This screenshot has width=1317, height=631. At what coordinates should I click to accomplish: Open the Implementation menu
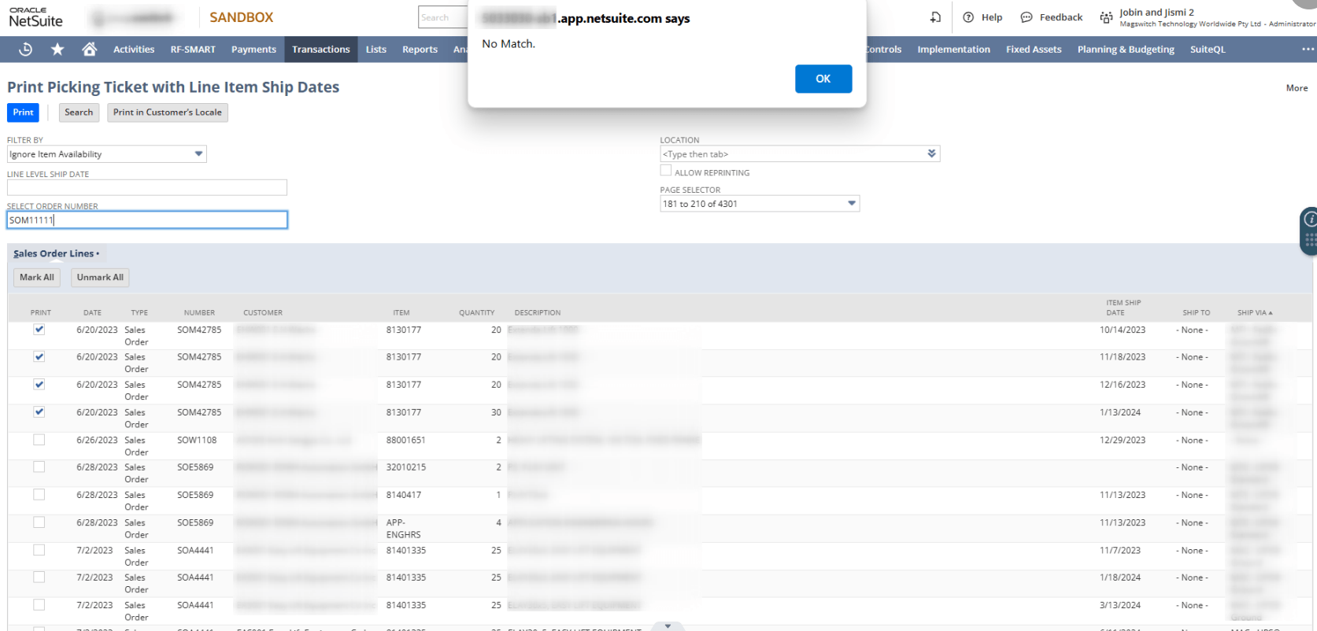[x=953, y=50]
